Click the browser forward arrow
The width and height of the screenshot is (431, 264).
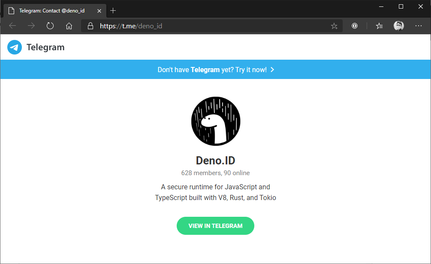click(x=31, y=26)
